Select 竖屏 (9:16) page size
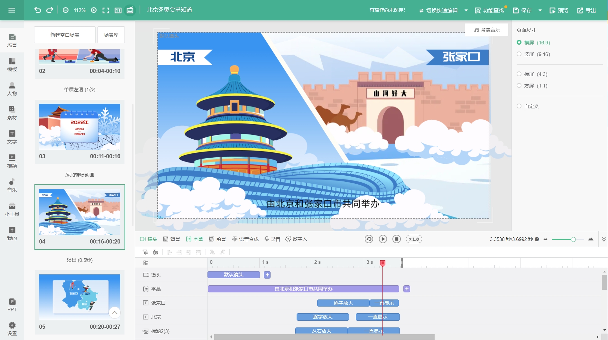Image resolution: width=608 pixels, height=340 pixels. [x=533, y=54]
